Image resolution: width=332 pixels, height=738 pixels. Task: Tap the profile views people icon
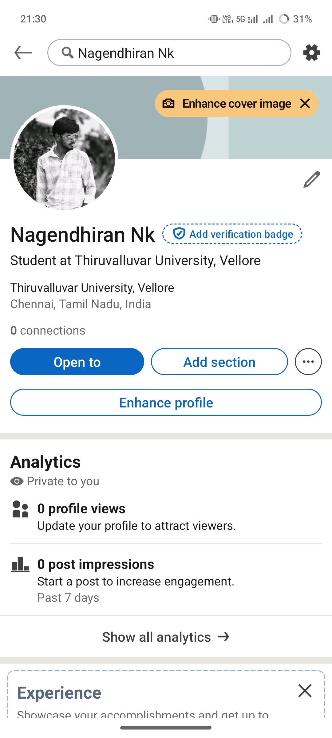[20, 509]
